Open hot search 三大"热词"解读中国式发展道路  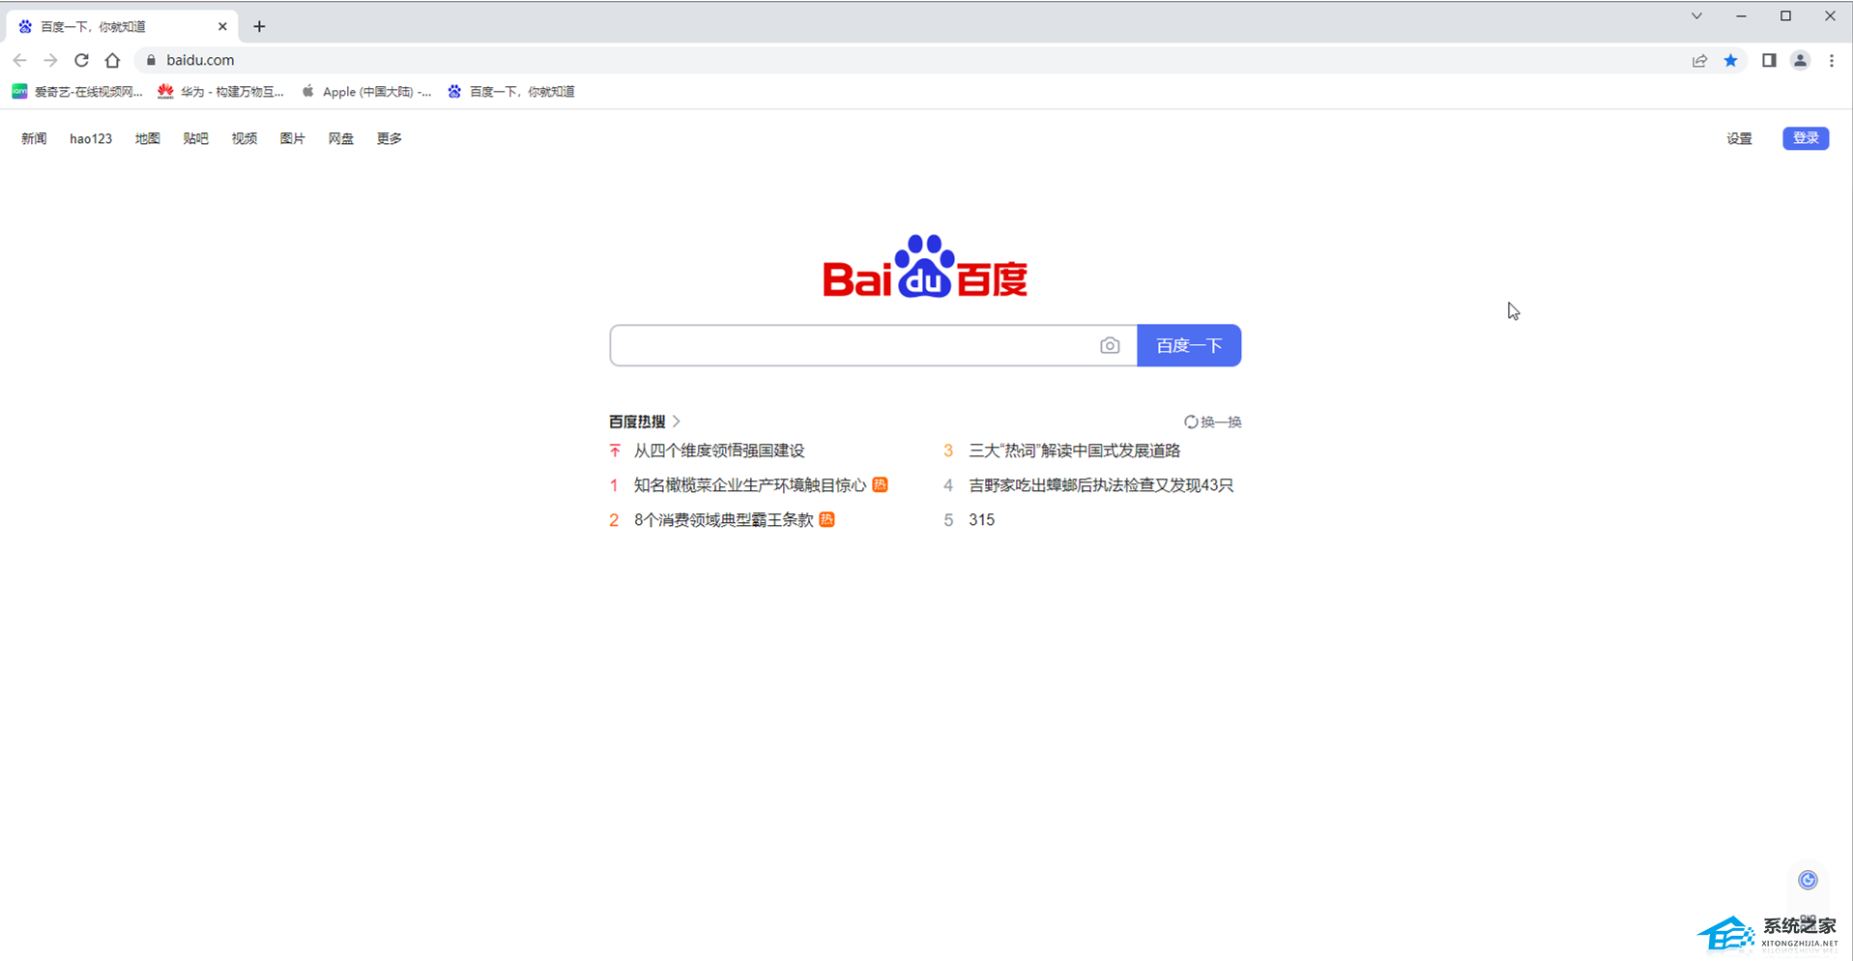[1075, 451]
